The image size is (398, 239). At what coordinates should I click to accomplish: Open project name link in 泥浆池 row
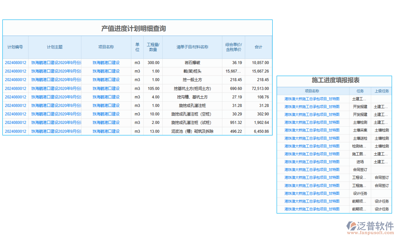tap(106, 131)
